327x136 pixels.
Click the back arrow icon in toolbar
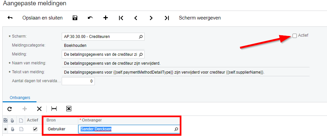point(10,18)
